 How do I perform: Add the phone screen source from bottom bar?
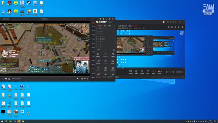pyautogui.click(x=142, y=72)
